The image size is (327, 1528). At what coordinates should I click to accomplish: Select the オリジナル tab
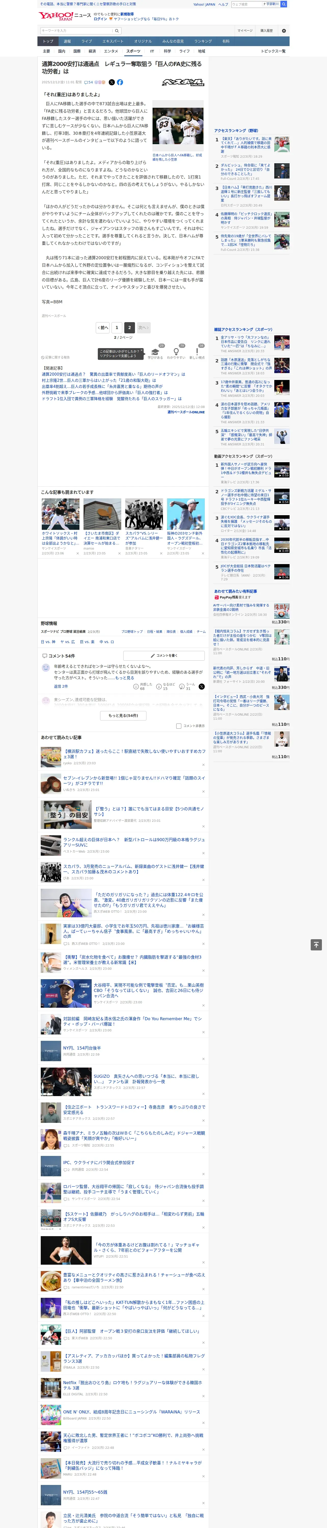(143, 42)
